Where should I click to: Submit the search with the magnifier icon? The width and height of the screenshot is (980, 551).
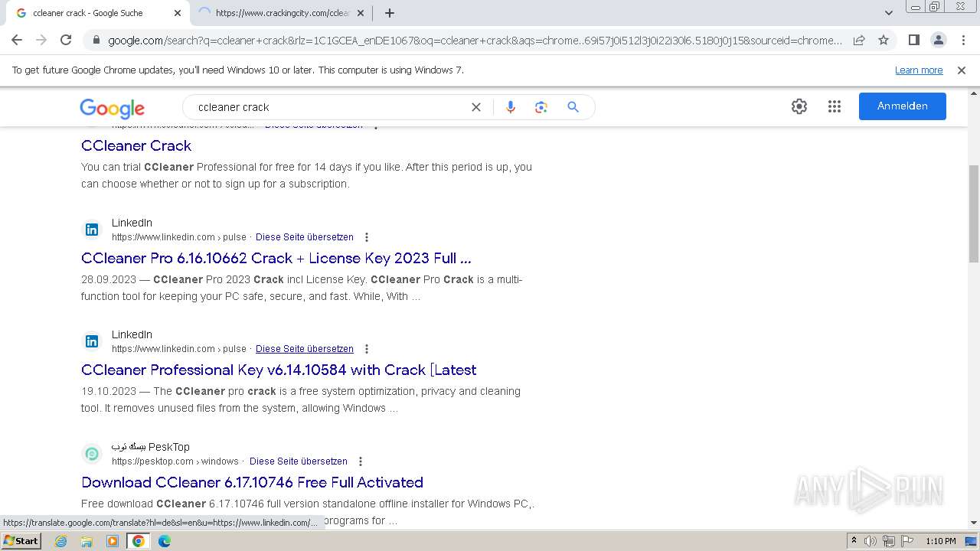pyautogui.click(x=573, y=107)
